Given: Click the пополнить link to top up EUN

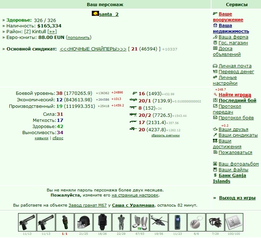Looking at the screenshot, I should (x=78, y=38).
